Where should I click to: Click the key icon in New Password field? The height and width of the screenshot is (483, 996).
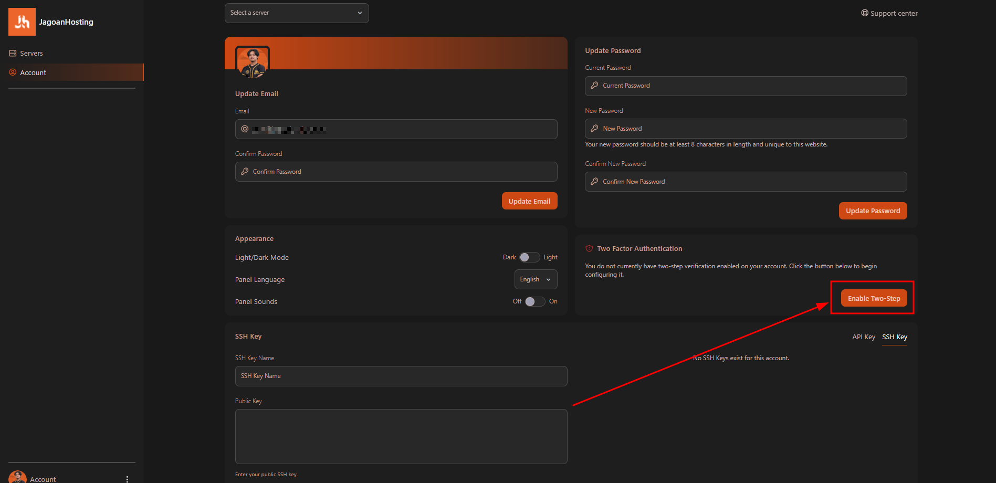tap(594, 128)
